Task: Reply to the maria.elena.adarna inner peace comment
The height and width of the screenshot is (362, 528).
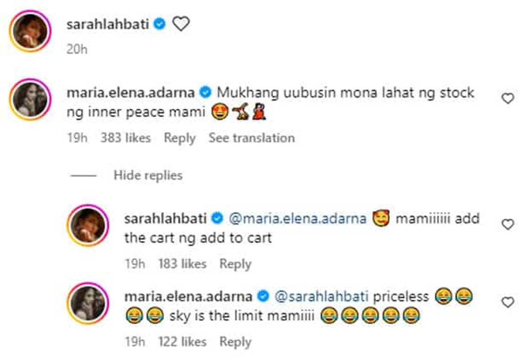Action: (x=180, y=138)
